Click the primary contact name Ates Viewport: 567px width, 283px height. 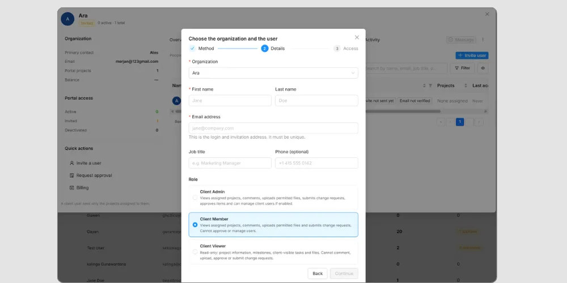[154, 52]
